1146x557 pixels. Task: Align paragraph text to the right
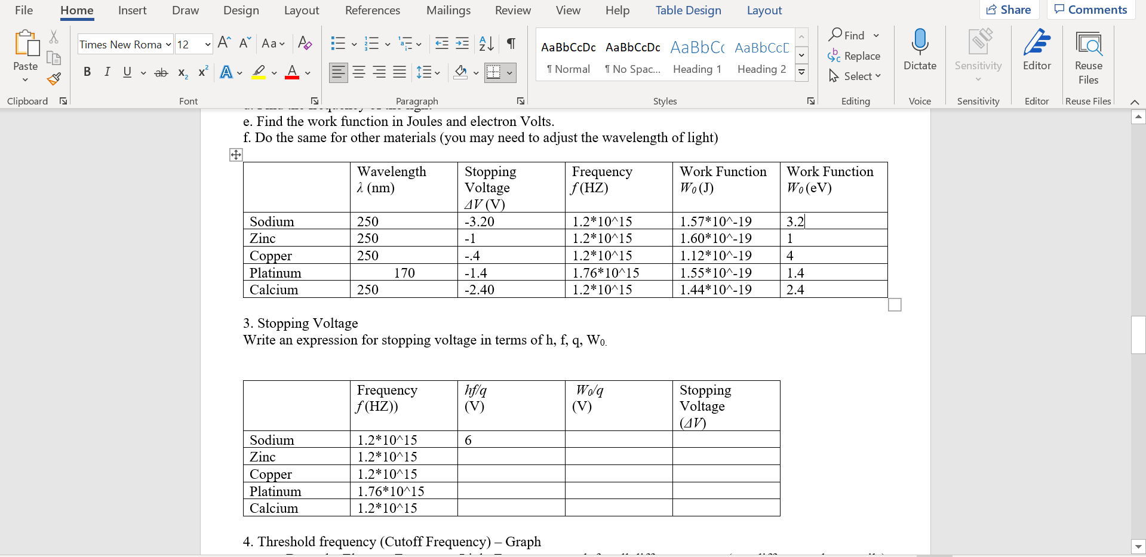click(x=379, y=73)
